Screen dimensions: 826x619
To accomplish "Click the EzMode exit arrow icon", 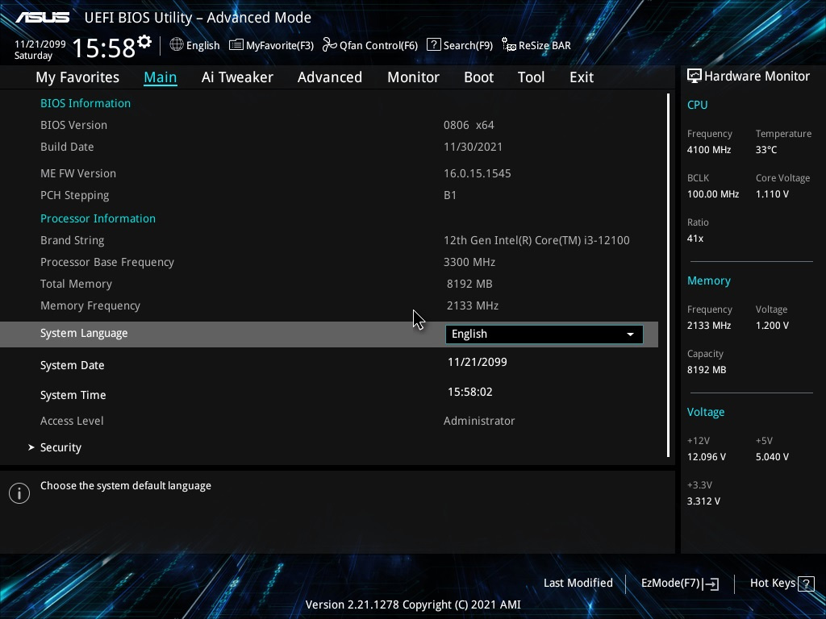I will [x=711, y=584].
